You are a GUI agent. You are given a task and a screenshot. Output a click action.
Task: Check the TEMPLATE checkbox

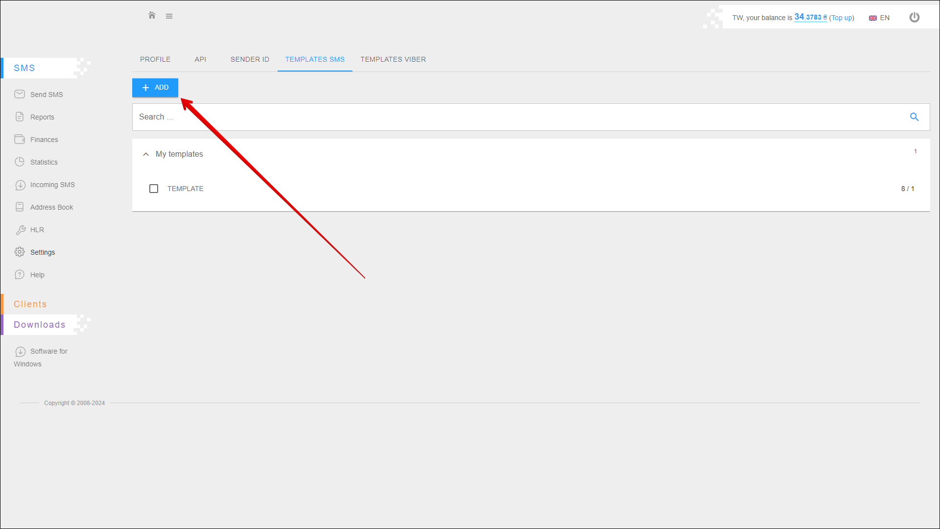point(154,189)
